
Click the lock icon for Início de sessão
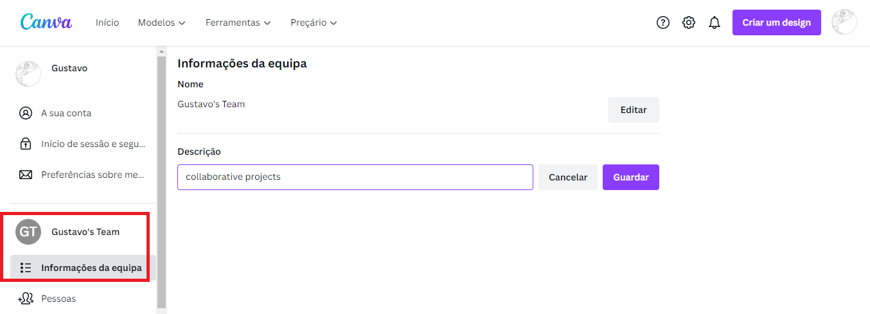26,144
